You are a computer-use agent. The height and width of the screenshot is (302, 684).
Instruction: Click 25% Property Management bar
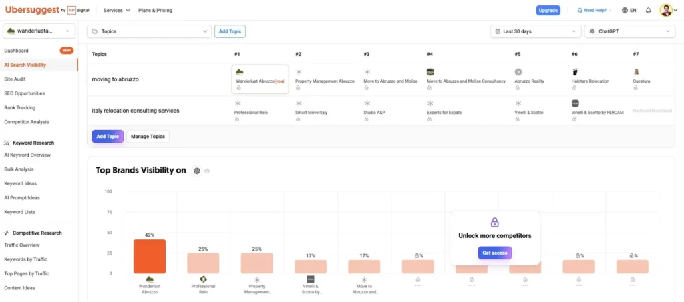tap(257, 263)
